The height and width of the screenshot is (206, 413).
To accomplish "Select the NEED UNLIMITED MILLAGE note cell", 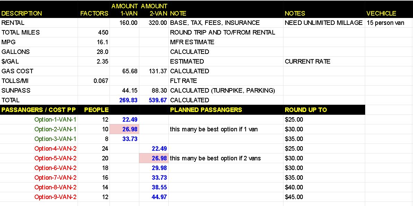I will (x=323, y=23).
